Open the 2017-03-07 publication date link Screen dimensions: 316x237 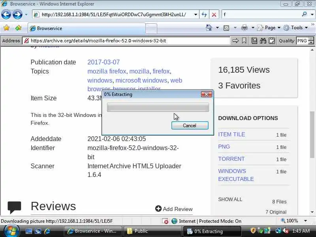(x=103, y=62)
